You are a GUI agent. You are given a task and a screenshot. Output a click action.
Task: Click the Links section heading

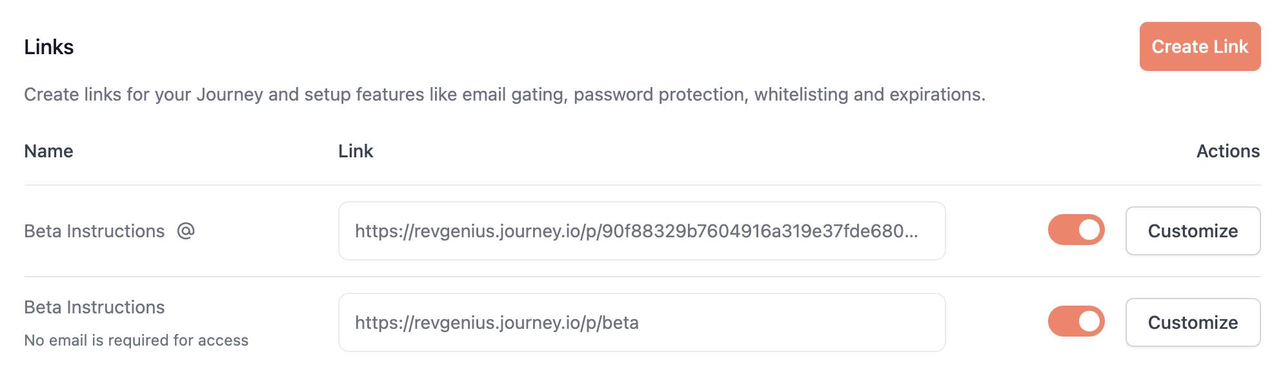point(49,47)
